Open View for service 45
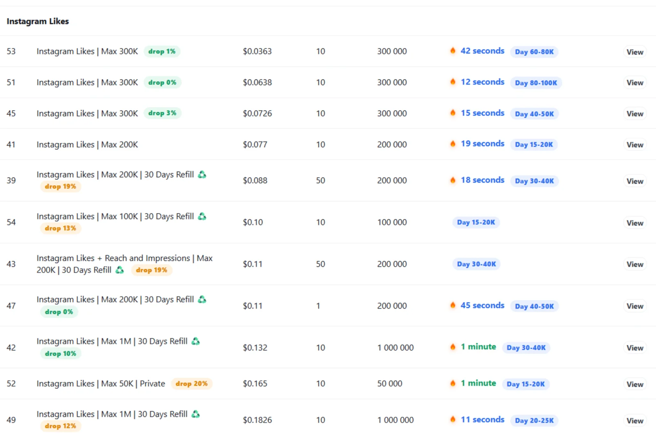The width and height of the screenshot is (656, 440). [x=635, y=114]
